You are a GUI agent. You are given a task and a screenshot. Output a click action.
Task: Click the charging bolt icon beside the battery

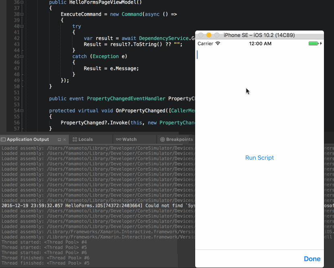point(321,43)
